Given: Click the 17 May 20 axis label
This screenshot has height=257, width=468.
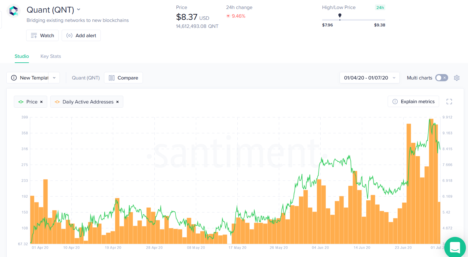Looking at the screenshot, I should 237,248.
